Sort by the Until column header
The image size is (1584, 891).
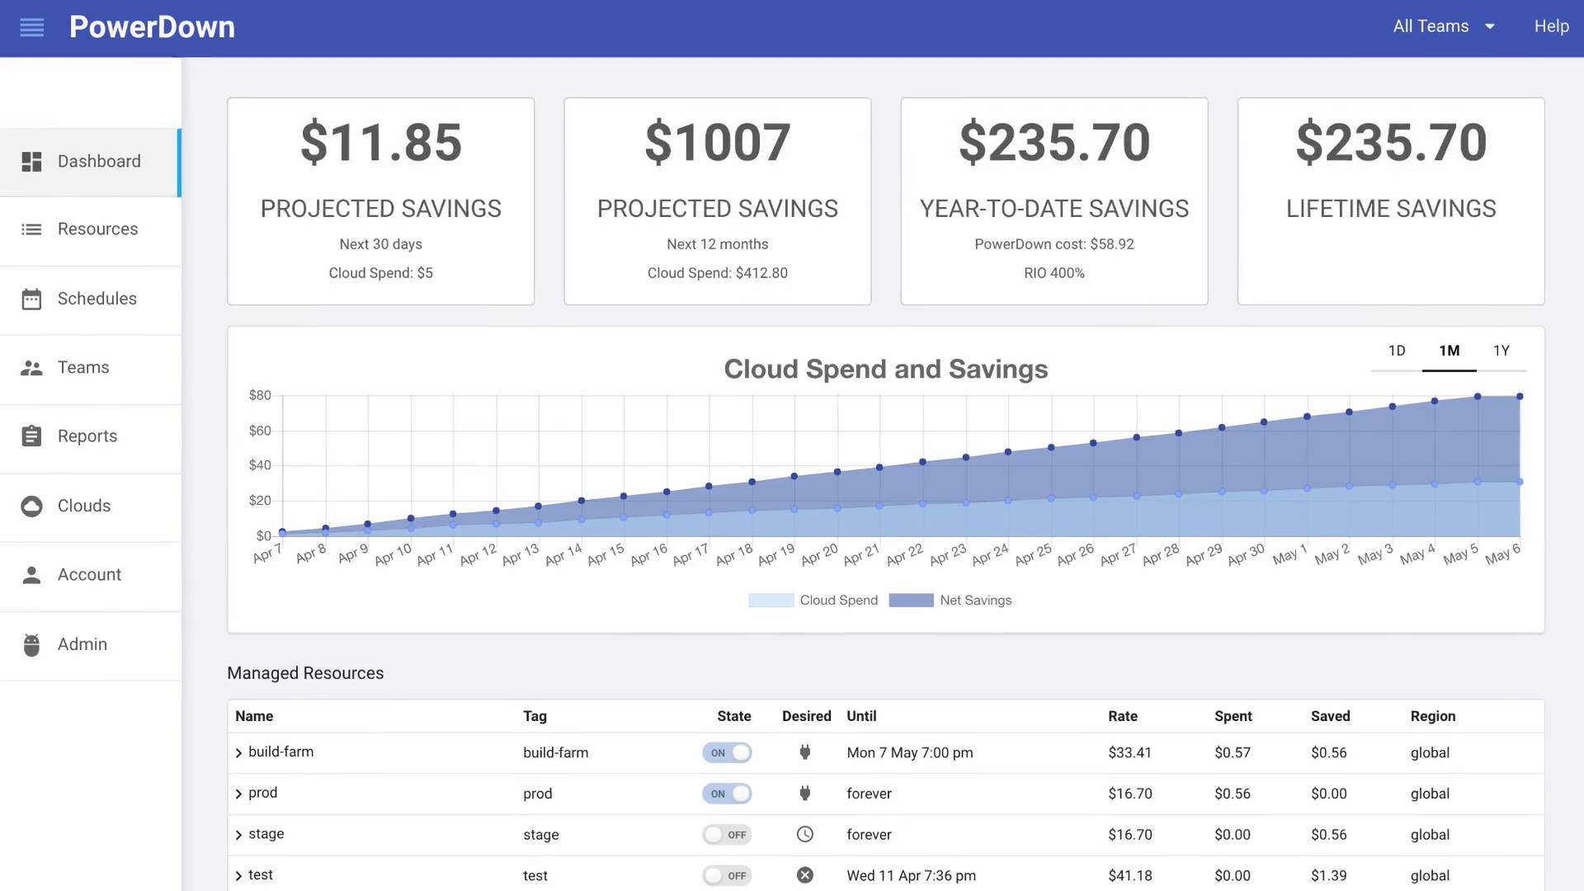coord(861,716)
